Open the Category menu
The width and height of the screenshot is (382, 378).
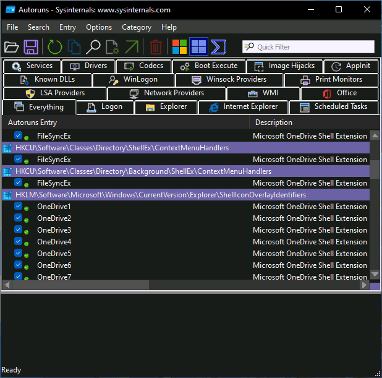click(137, 27)
